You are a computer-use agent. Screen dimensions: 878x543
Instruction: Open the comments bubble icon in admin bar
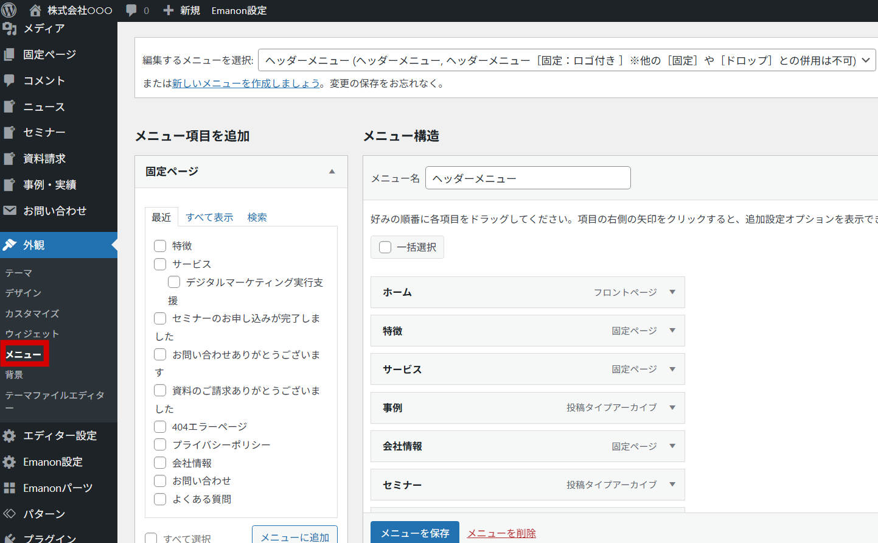click(x=131, y=10)
